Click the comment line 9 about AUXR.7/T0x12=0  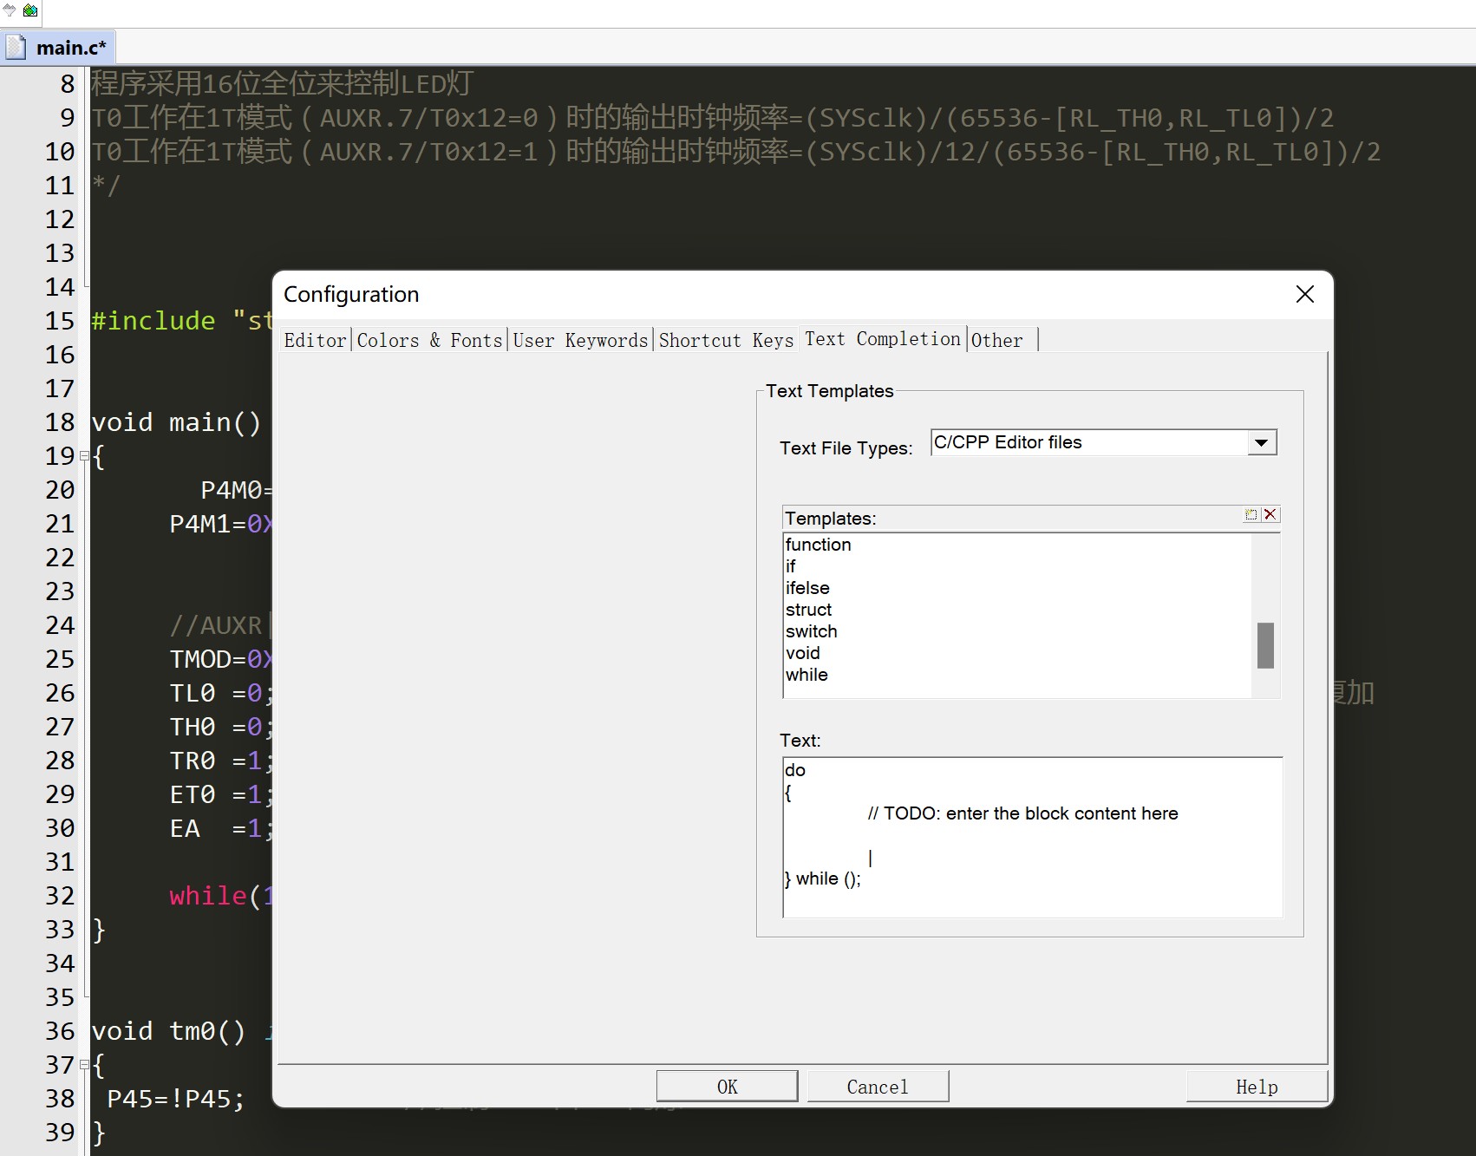pos(712,117)
